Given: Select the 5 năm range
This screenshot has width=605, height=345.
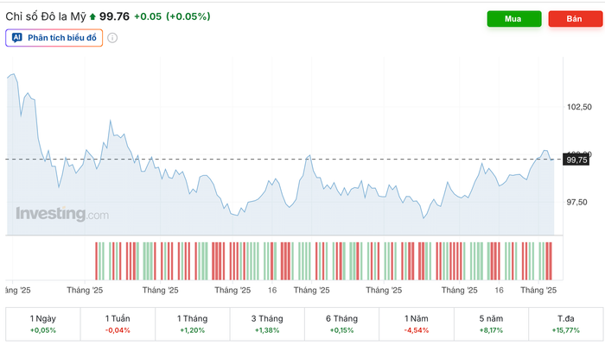Looking at the screenshot, I should [491, 324].
